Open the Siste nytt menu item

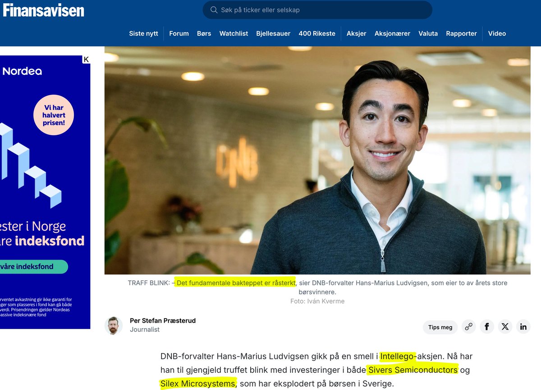point(143,33)
